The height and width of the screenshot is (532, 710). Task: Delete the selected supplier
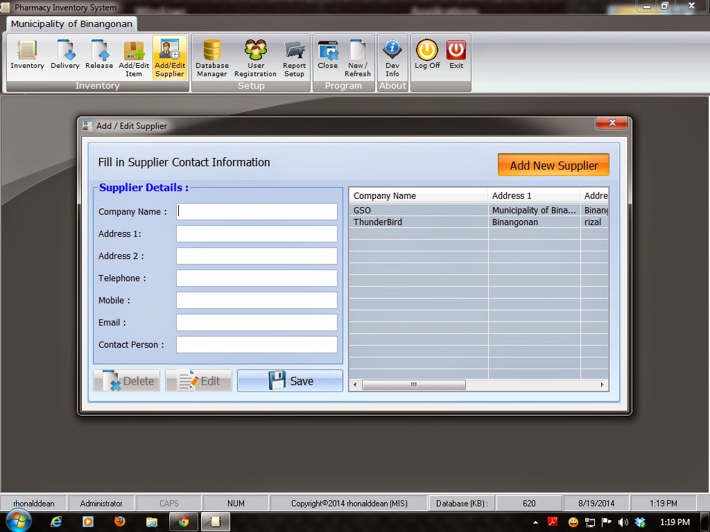point(126,380)
